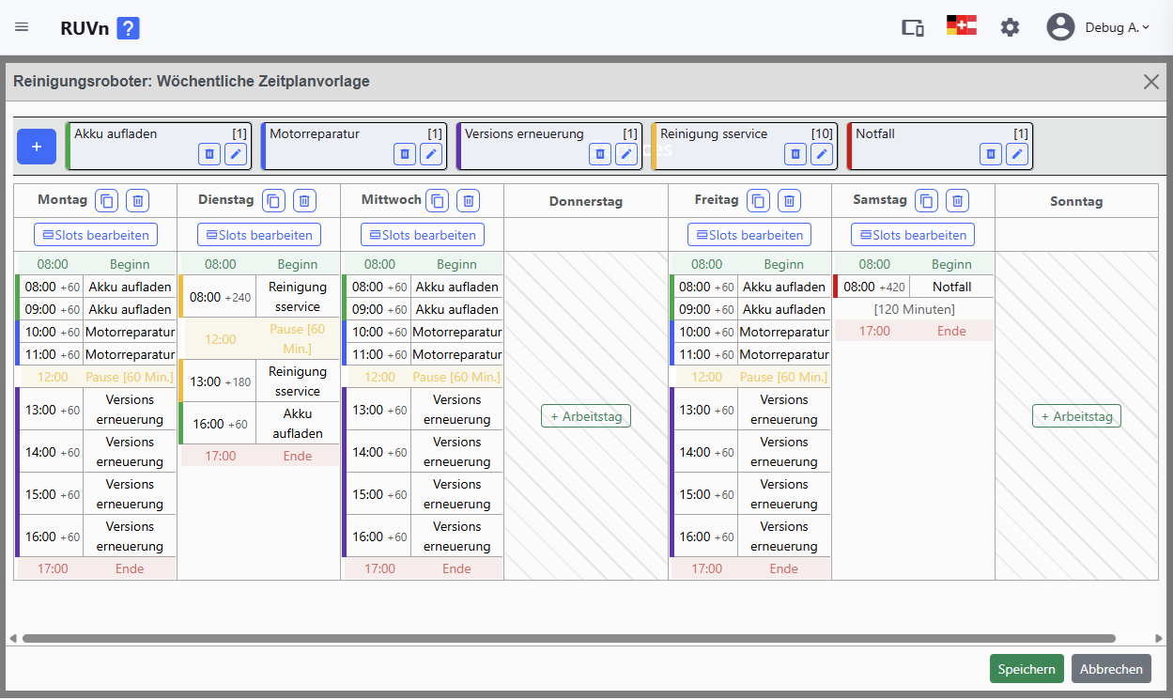Delete the Mittwoch schedule

(x=468, y=200)
